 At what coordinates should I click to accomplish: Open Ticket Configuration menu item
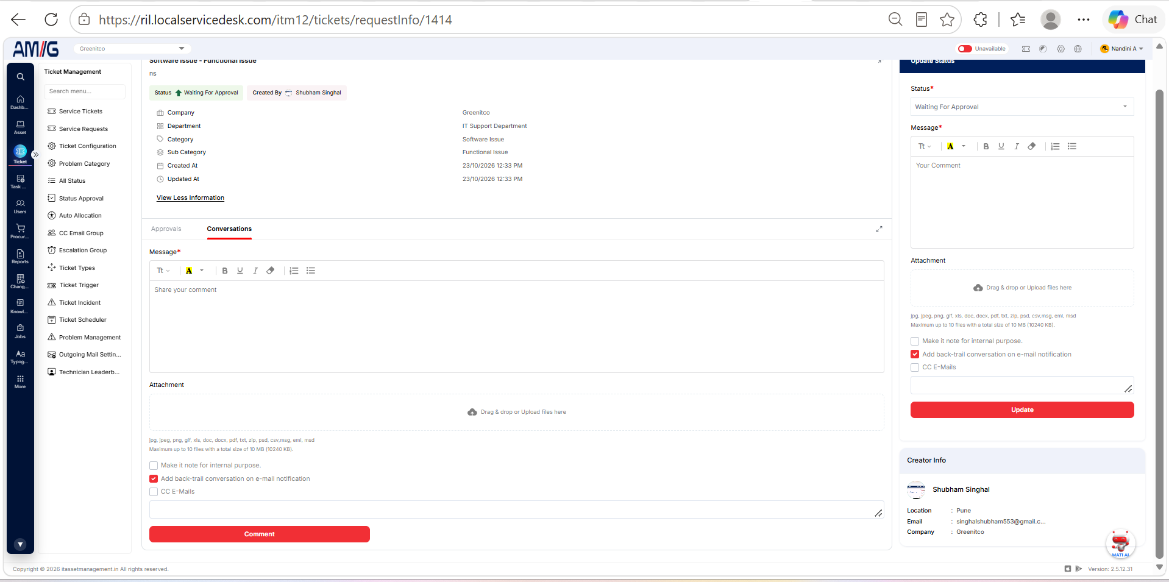(87, 146)
